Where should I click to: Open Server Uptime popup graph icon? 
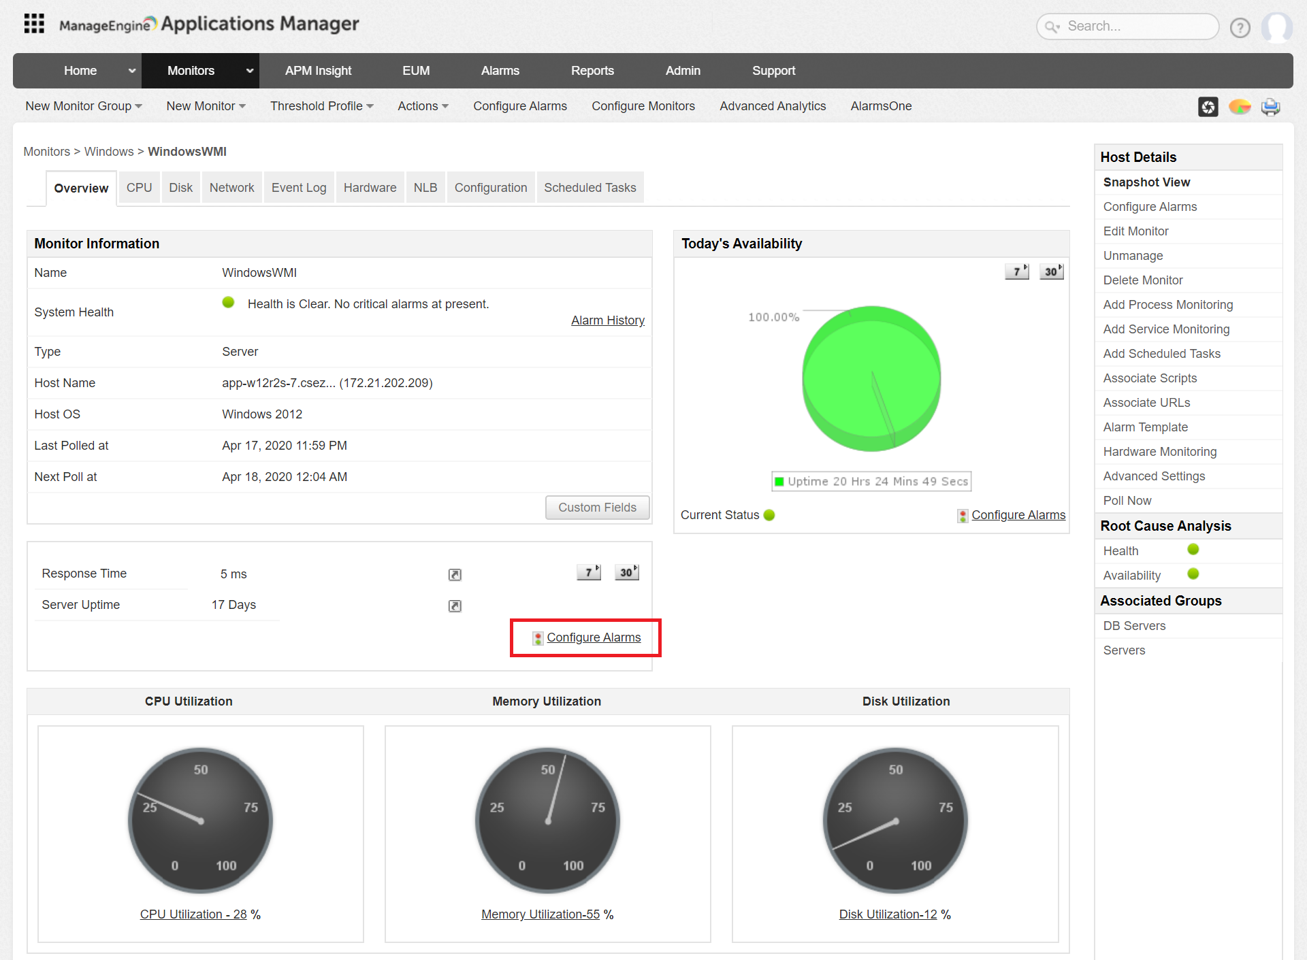(x=455, y=606)
